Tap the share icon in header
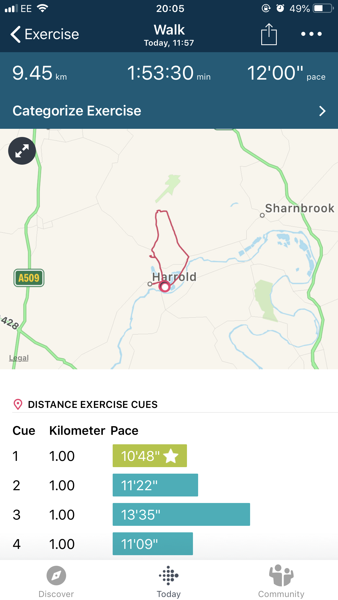The width and height of the screenshot is (338, 600). tap(269, 34)
